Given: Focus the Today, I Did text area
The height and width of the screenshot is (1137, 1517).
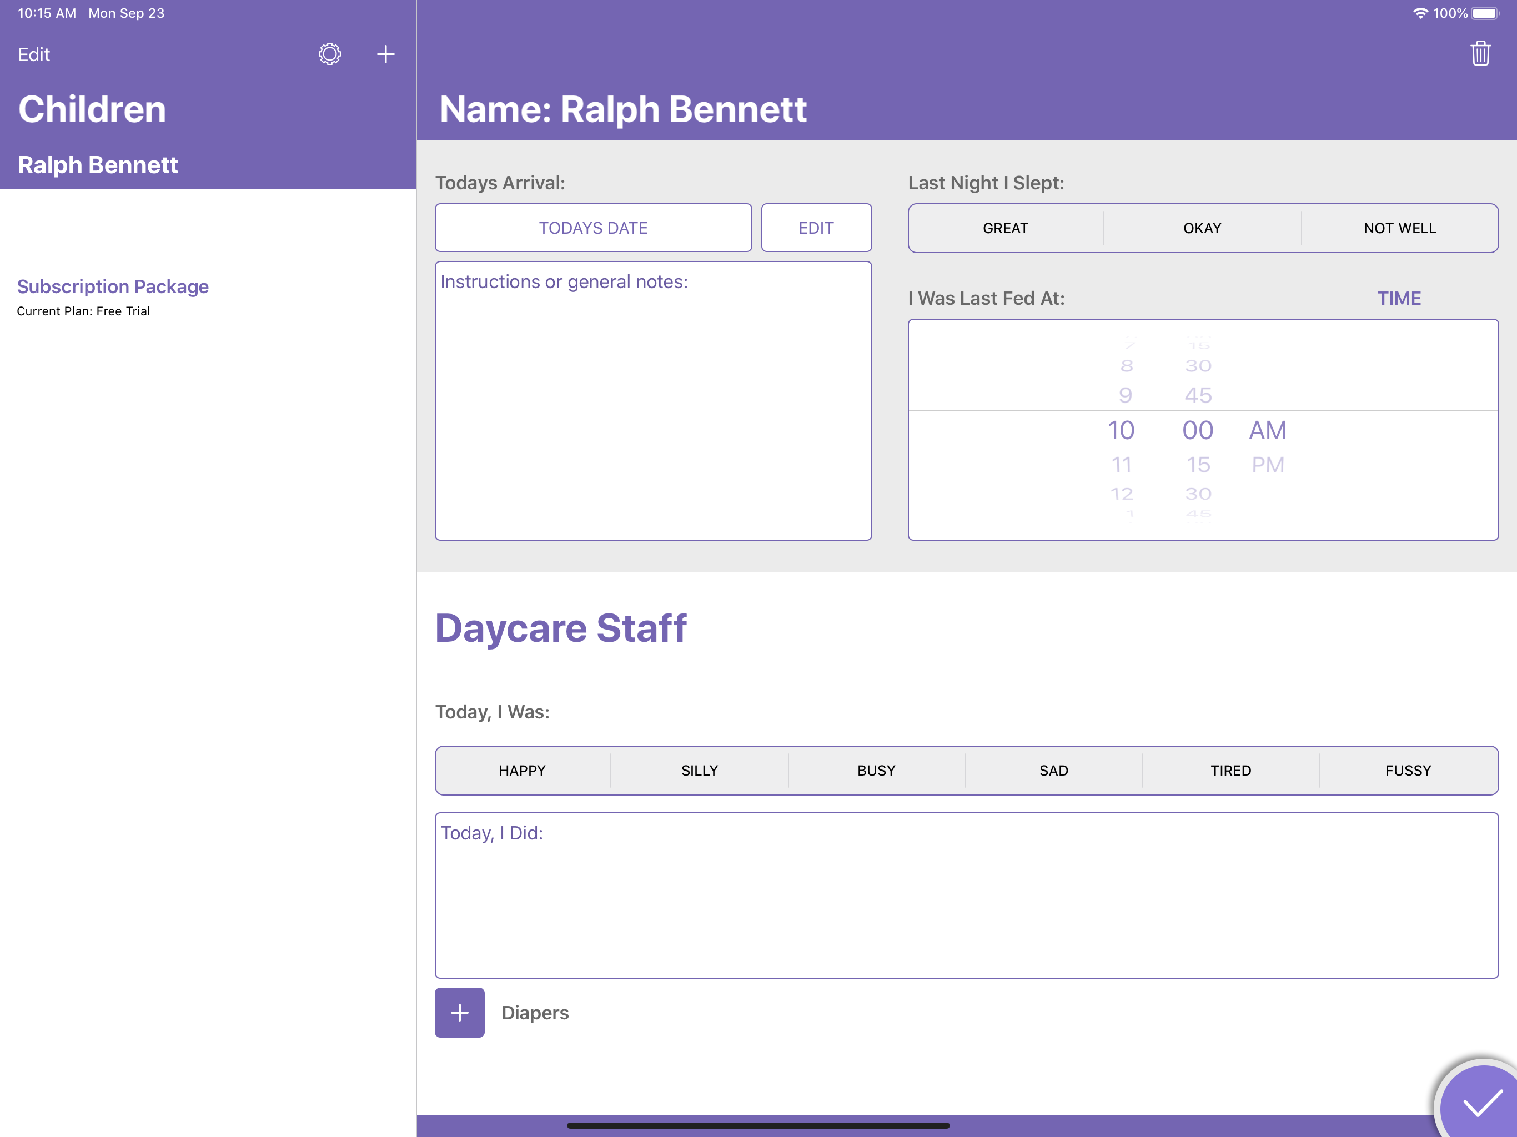Looking at the screenshot, I should point(966,895).
